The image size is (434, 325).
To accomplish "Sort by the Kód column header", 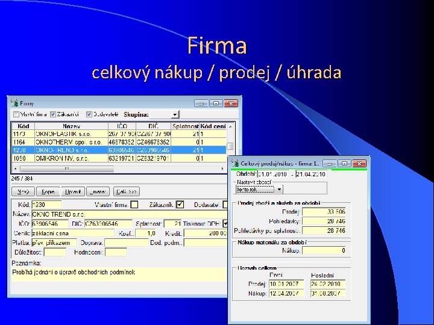I will pos(24,126).
